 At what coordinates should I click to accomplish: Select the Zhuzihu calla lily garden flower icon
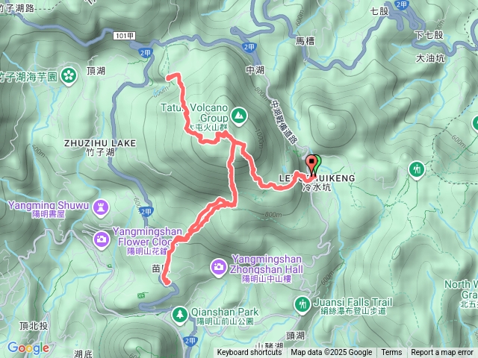(69, 75)
